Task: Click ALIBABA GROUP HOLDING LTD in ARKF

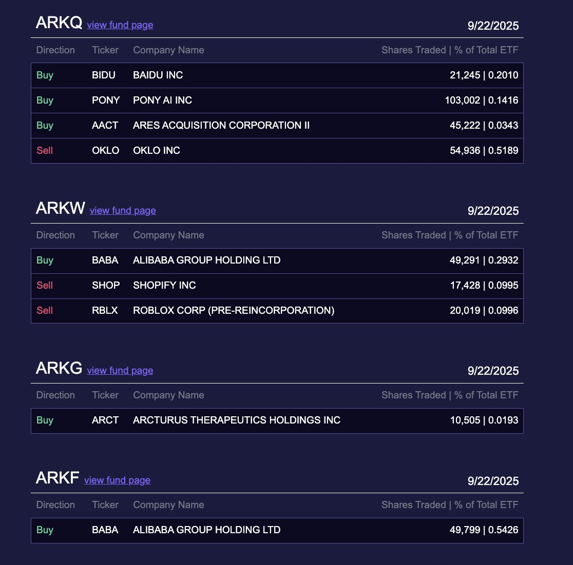Action: 207,530
